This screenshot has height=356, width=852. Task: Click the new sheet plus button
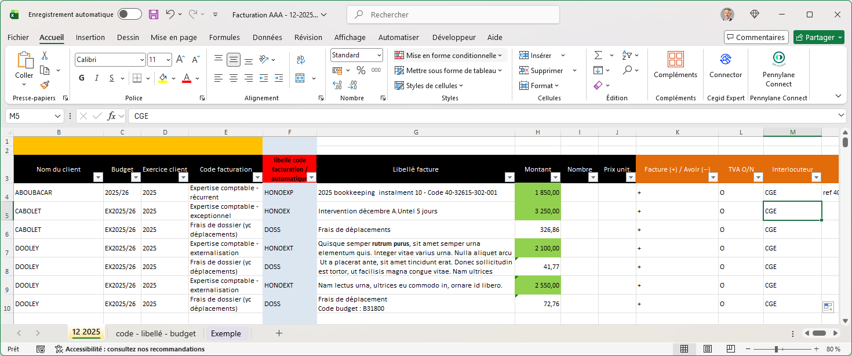click(x=279, y=333)
